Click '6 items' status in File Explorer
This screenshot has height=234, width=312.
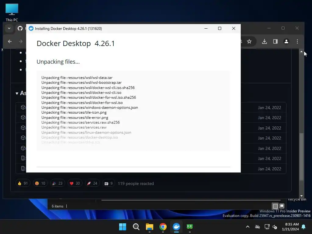click(58, 206)
